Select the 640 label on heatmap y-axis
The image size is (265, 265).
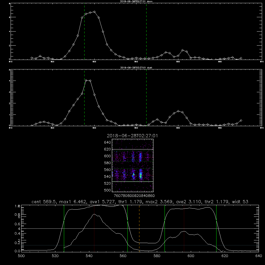[108, 143]
